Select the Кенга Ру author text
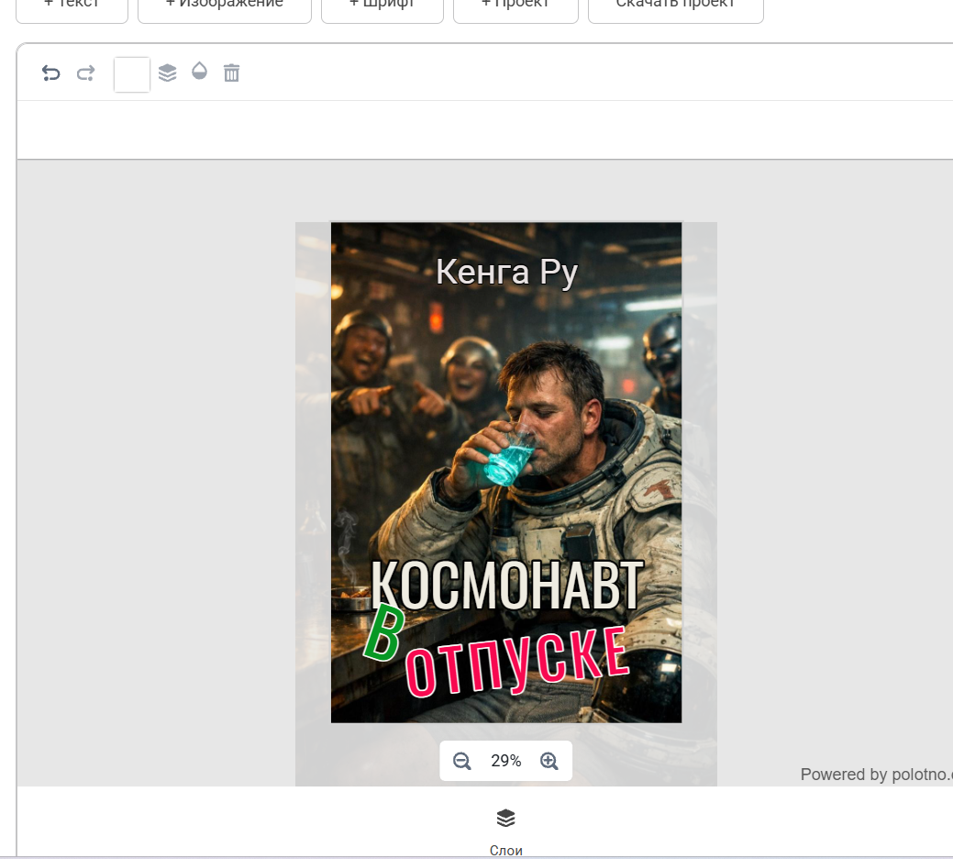Screen dimensions: 953x859 507,272
